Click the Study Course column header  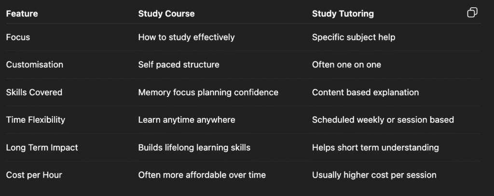coord(166,13)
